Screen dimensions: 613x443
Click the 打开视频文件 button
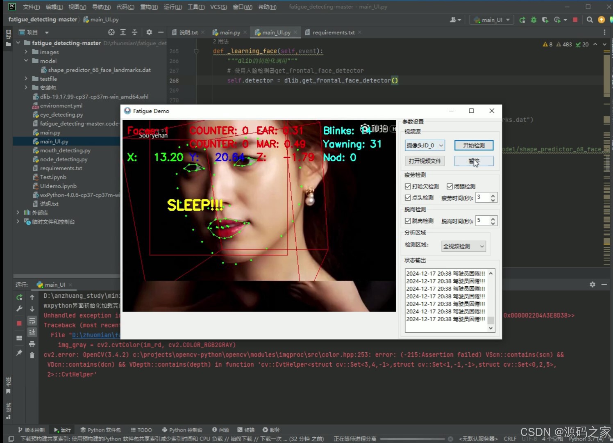pyautogui.click(x=425, y=161)
